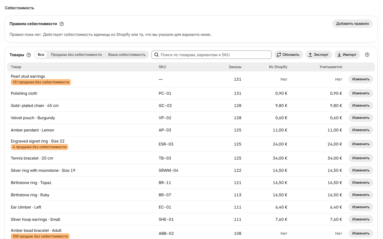Click Изменить for Silver hoop earrings Small
Viewport: 383px width, 239px height.
(361, 219)
